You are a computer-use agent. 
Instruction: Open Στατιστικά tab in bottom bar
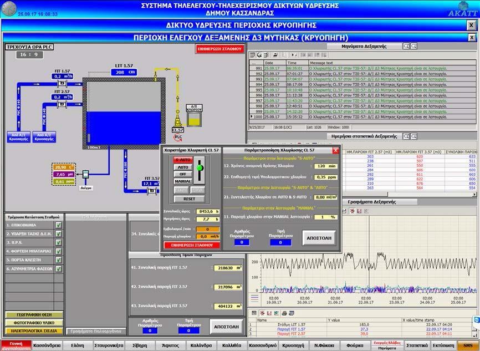point(417,345)
